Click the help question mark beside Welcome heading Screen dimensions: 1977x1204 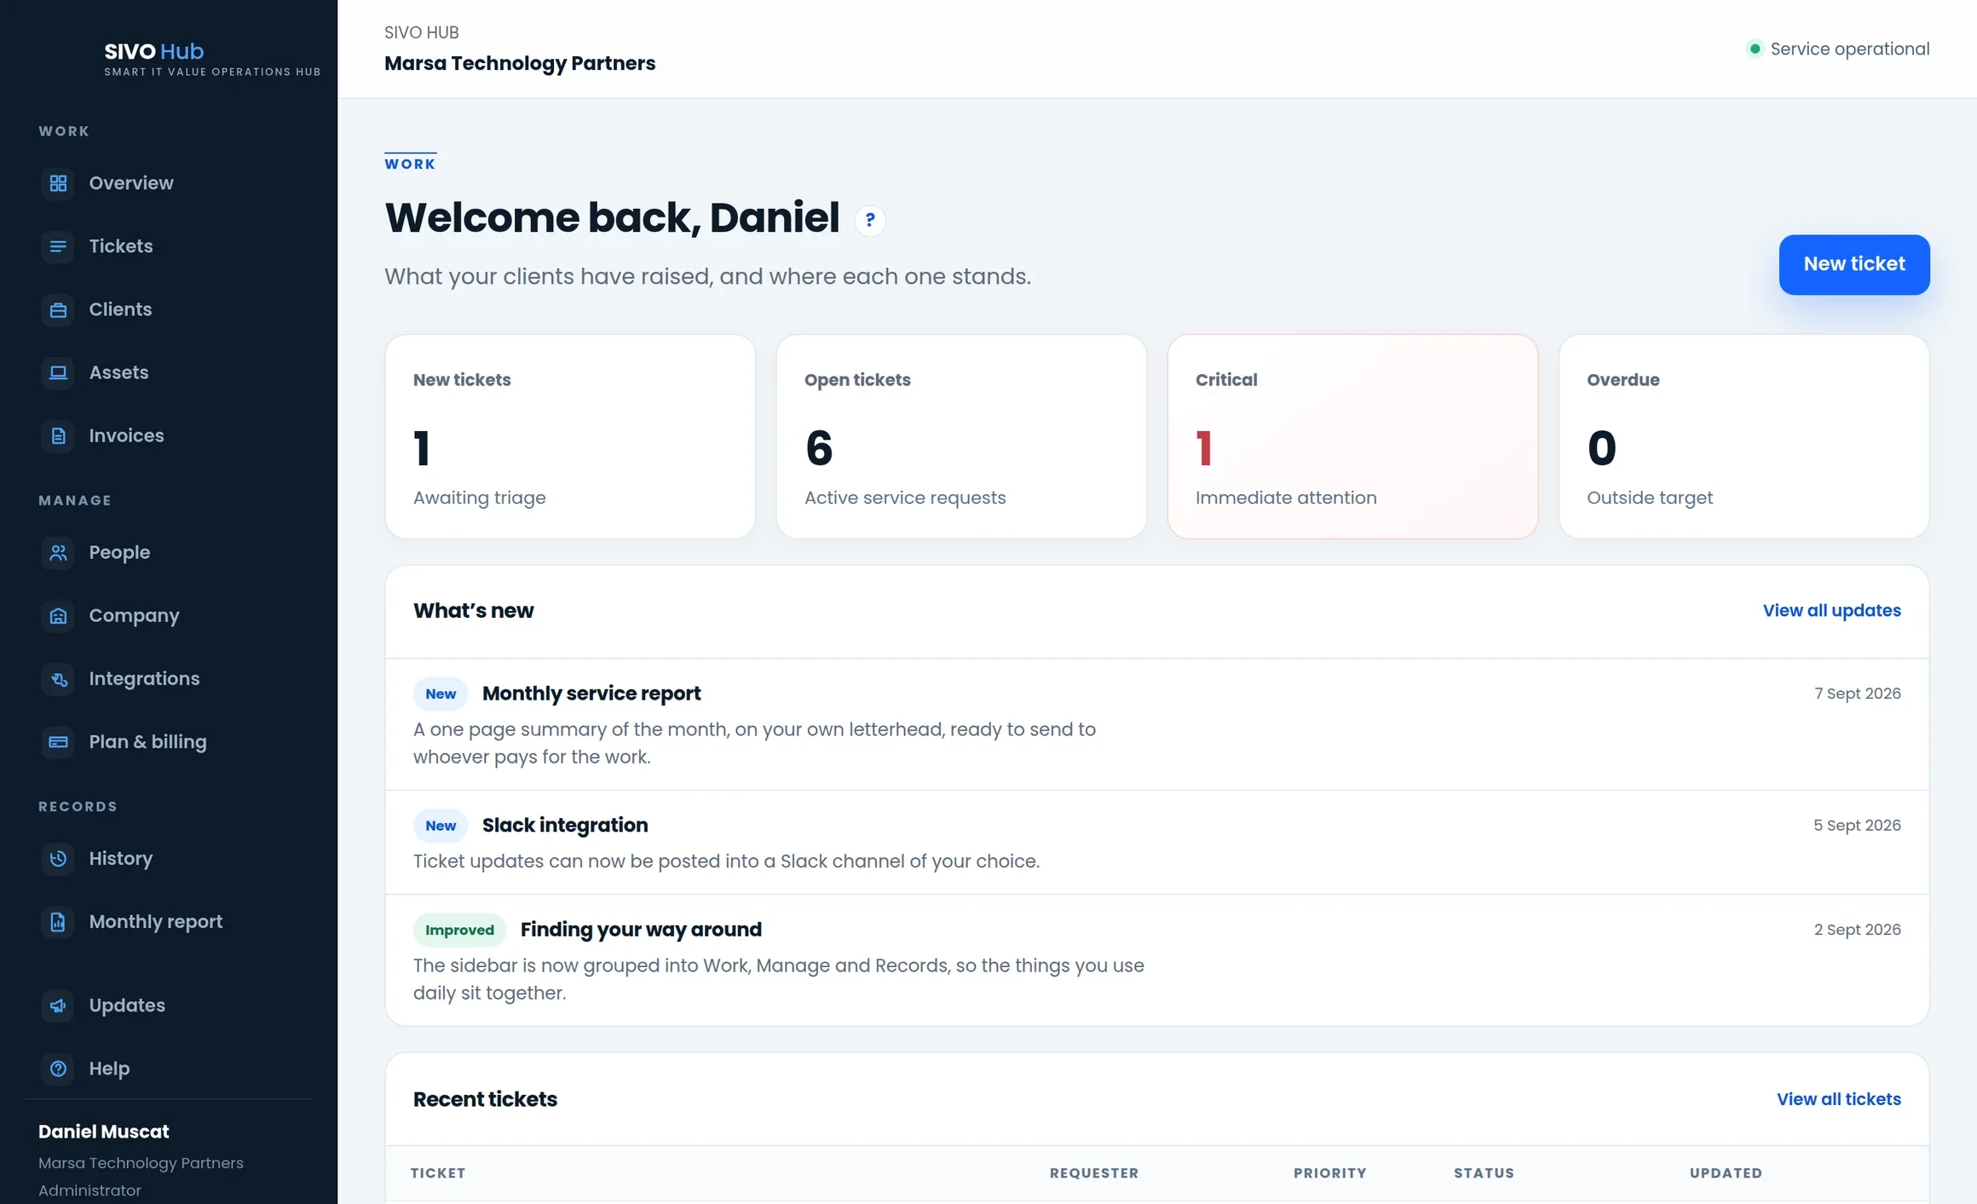869,220
